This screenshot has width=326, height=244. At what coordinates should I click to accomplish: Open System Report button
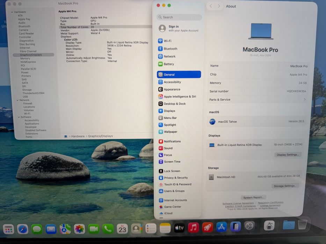253,197
